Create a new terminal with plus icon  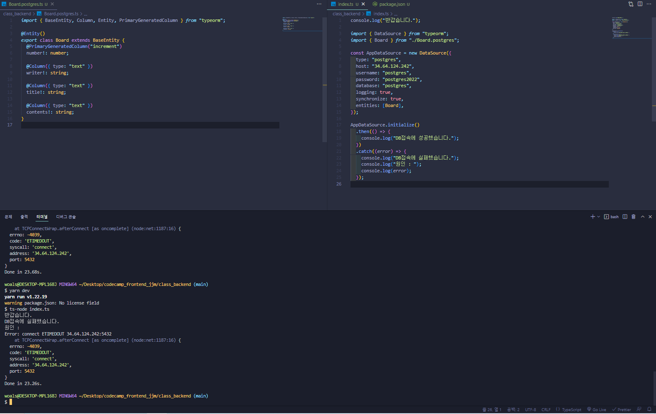(593, 217)
